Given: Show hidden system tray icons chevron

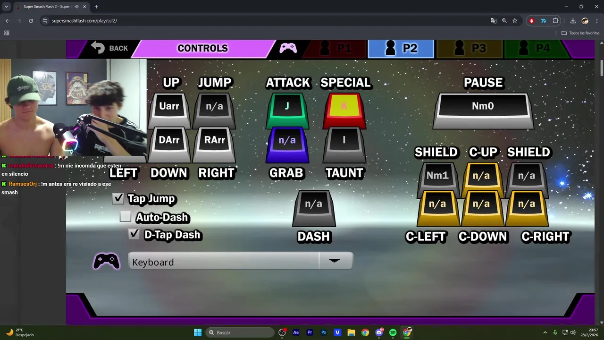Looking at the screenshot, I should click(x=545, y=332).
